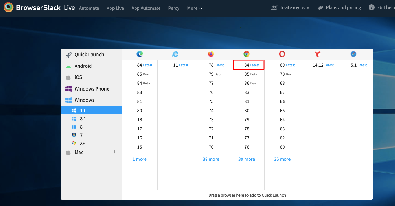
Task: Click the Internet Explorer browser icon
Action: coord(175,54)
